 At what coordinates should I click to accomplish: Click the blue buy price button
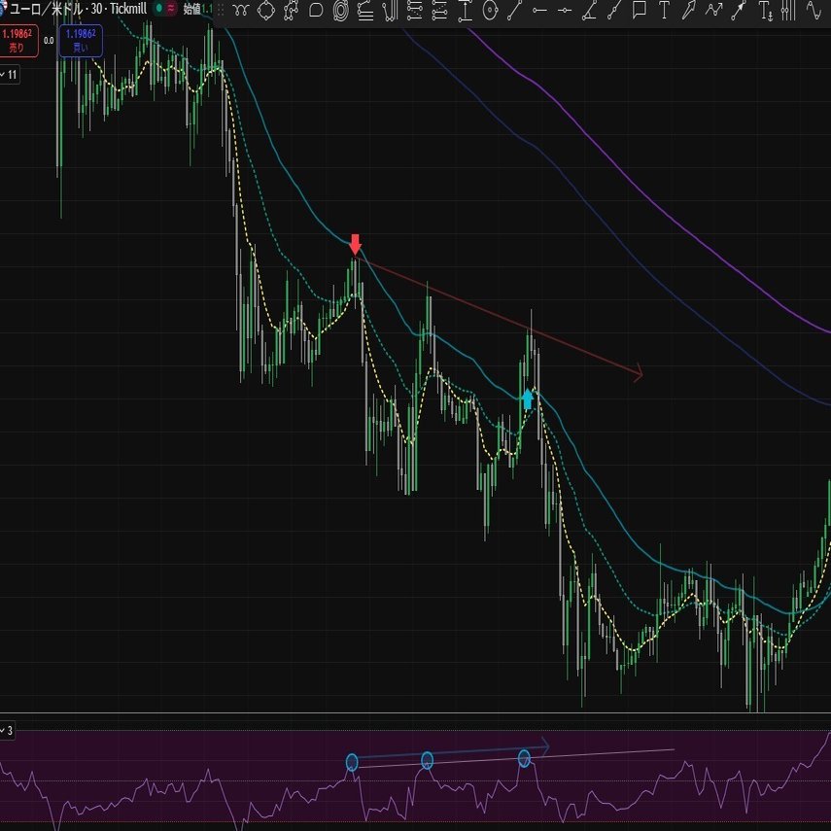point(81,41)
